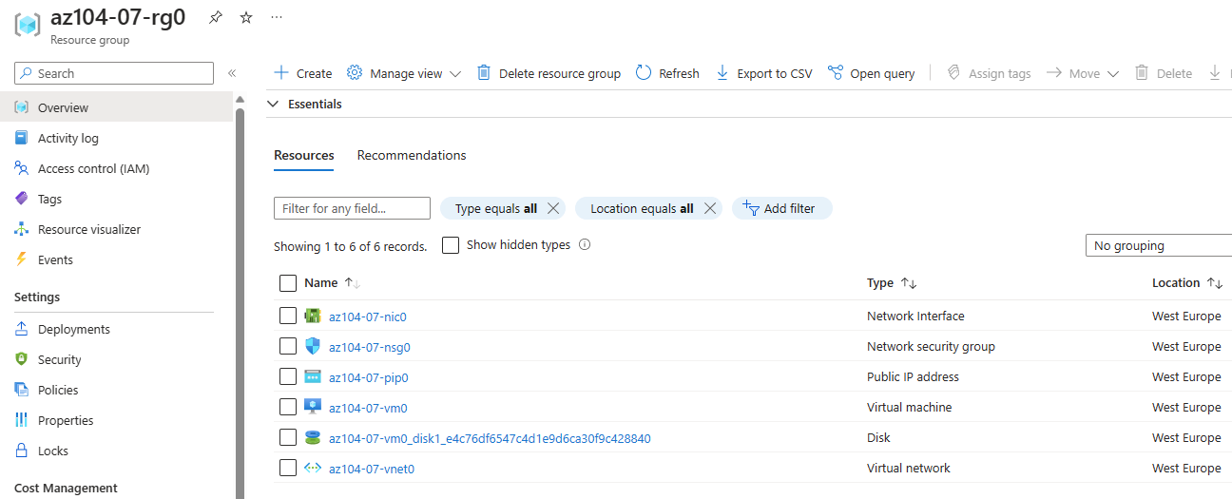1232x499 pixels.
Task: Click the Manage view gear icon
Action: [x=355, y=73]
